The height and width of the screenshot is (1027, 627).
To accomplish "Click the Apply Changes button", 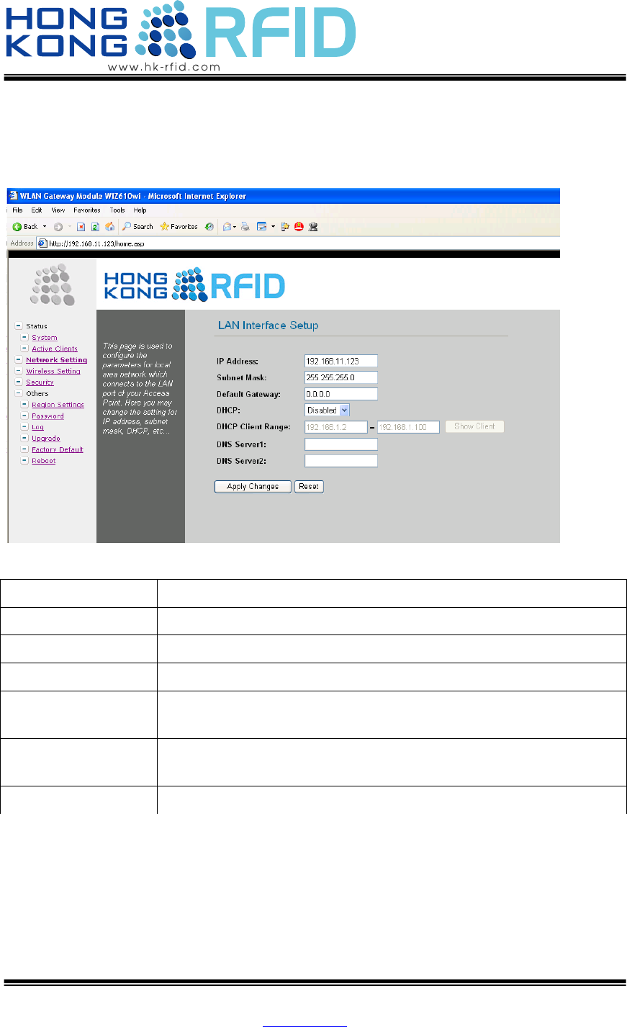I will (253, 487).
